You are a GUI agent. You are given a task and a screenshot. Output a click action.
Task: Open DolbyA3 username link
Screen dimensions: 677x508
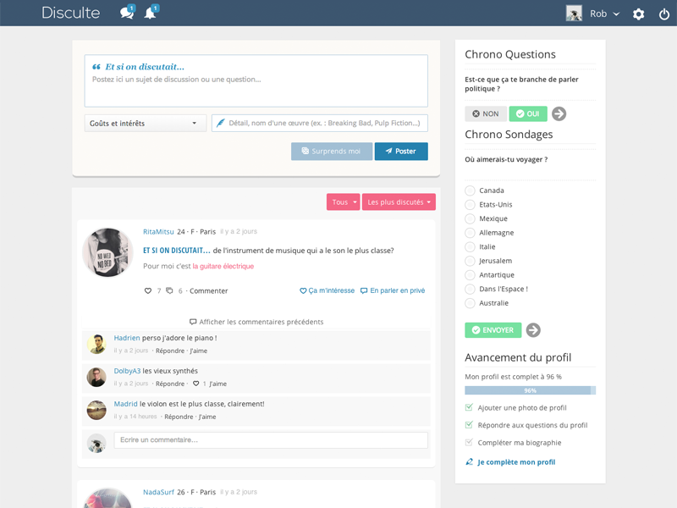point(128,371)
